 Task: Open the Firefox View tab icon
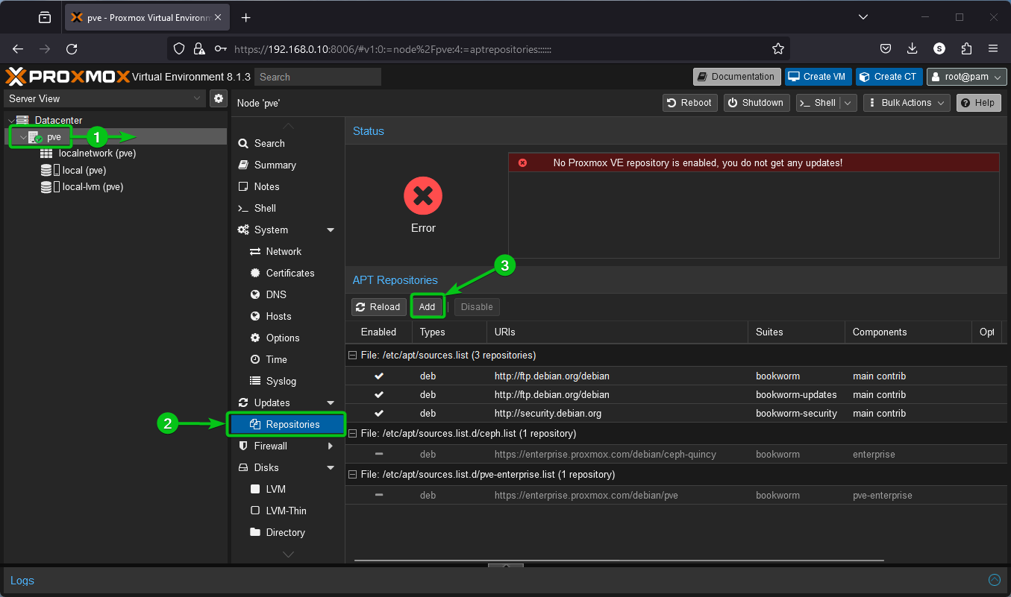(x=45, y=17)
